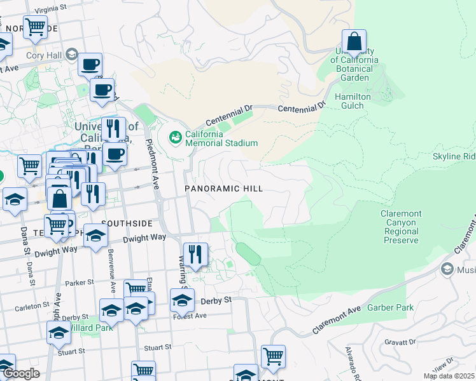
Task: Click the fork-and-knife marker over the University of California label
Action: pyautogui.click(x=113, y=129)
